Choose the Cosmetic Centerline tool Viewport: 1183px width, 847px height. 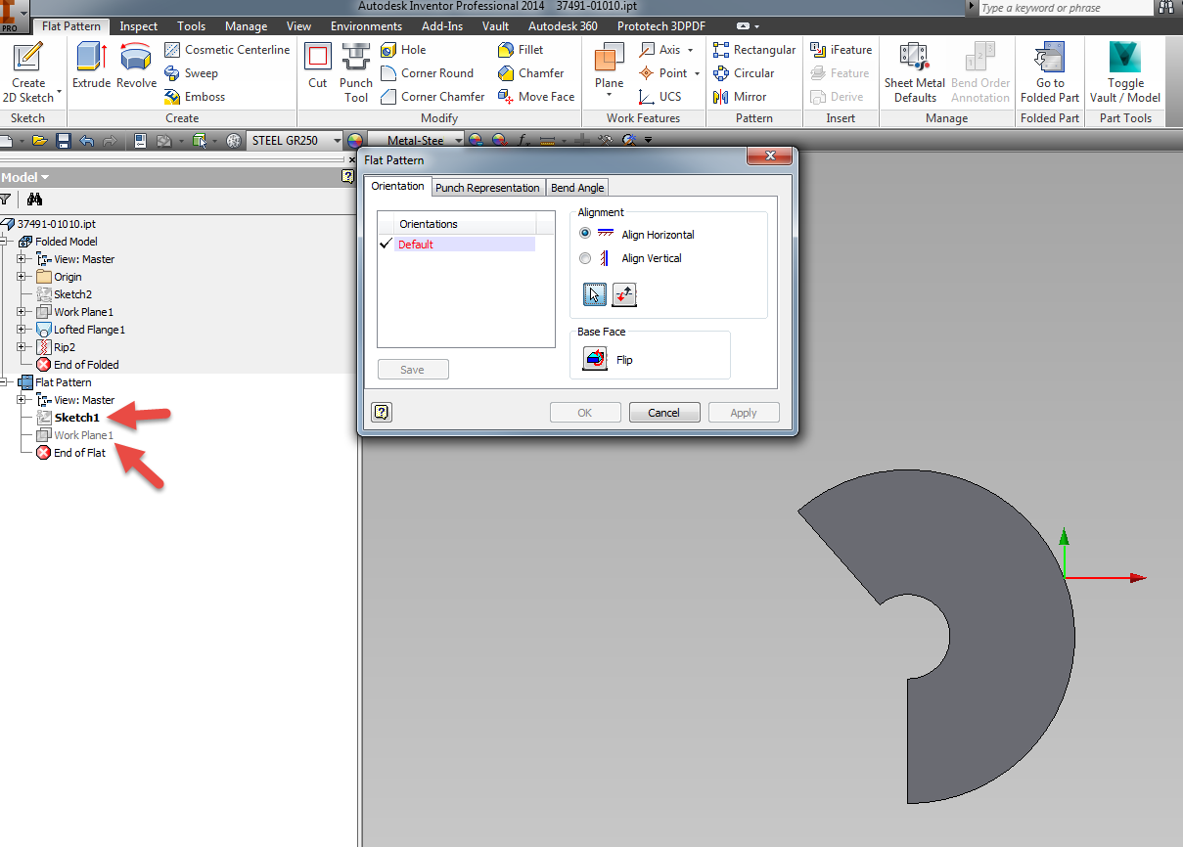tap(227, 49)
